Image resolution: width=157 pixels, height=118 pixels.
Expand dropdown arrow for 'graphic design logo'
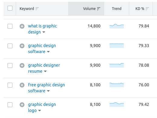[x=40, y=110]
